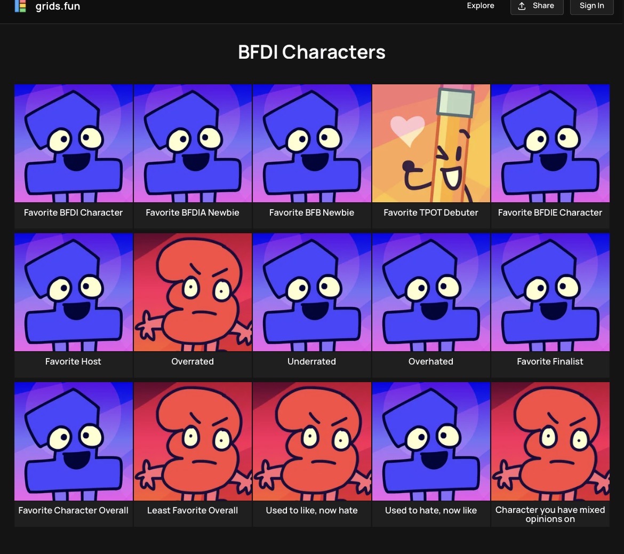Click the 'Favorite Host' label
This screenshot has height=554, width=624.
73,362
